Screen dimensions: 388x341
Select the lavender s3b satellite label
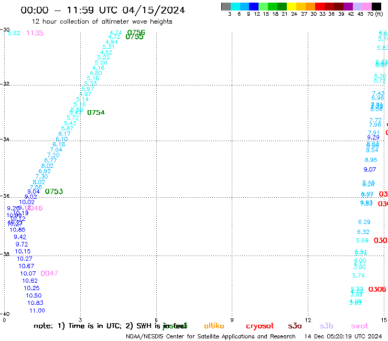[326, 326]
